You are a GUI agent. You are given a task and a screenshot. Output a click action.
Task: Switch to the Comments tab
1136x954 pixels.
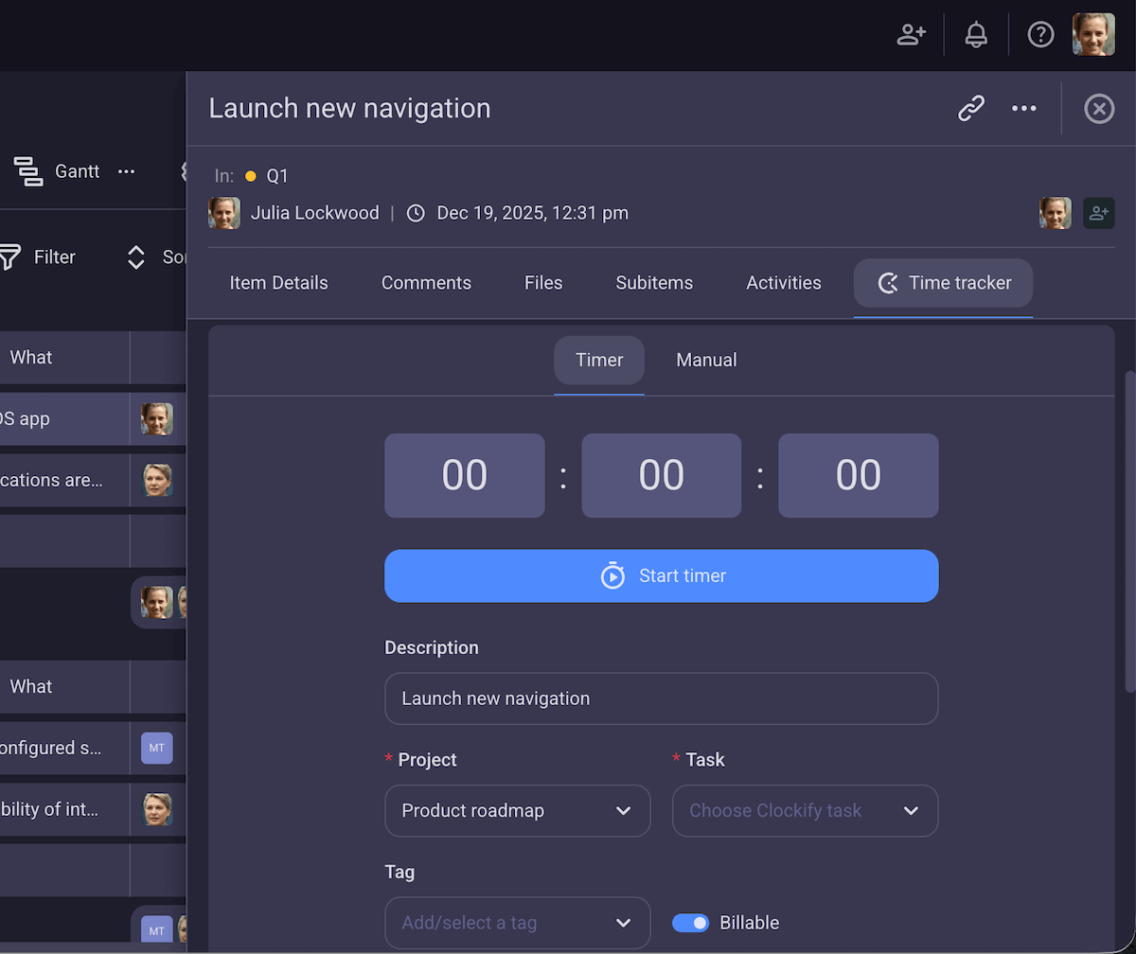(x=426, y=282)
